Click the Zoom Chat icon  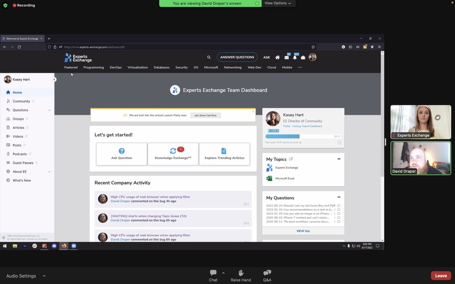tap(213, 273)
